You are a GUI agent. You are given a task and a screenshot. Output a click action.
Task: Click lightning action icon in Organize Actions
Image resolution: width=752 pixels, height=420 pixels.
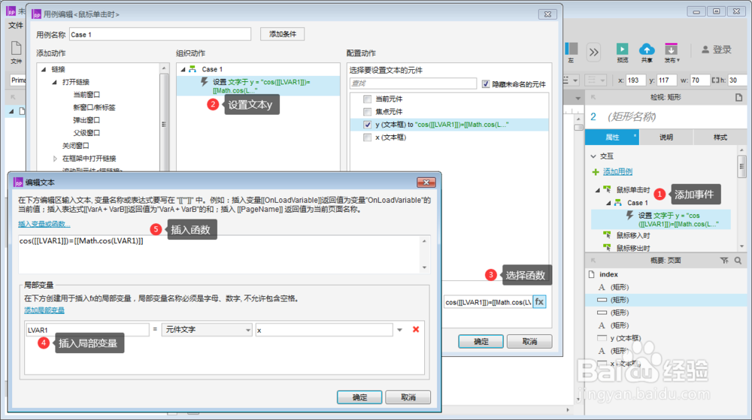tap(205, 83)
